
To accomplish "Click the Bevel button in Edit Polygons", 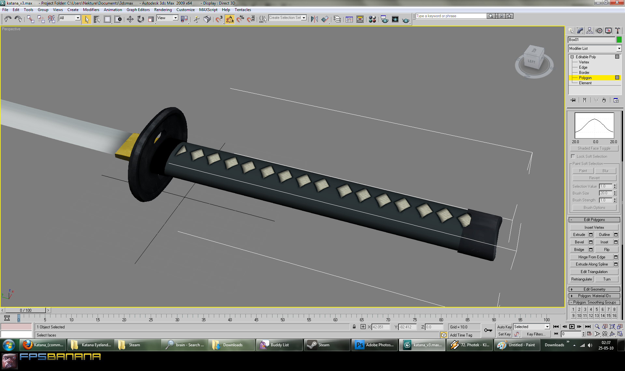I will [x=579, y=242].
